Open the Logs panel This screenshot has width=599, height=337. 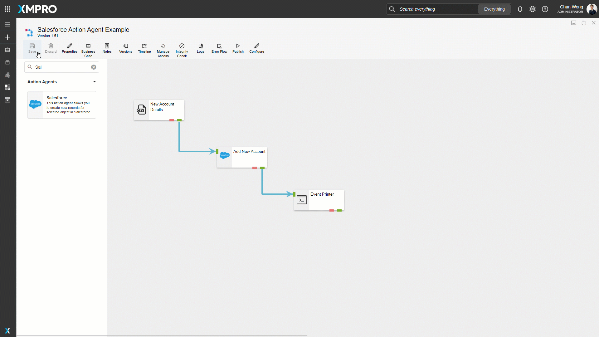(201, 48)
